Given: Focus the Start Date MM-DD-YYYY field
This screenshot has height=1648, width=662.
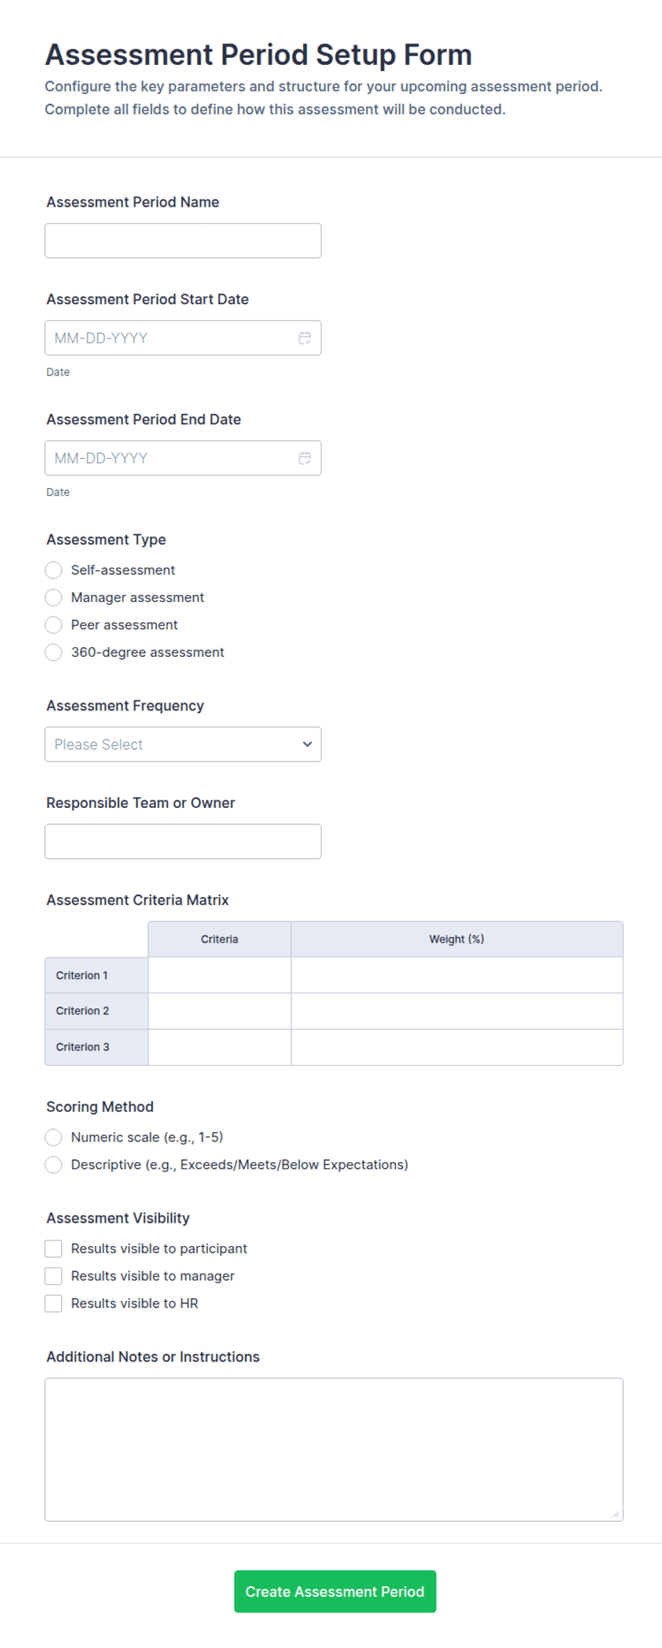Looking at the screenshot, I should (171, 338).
